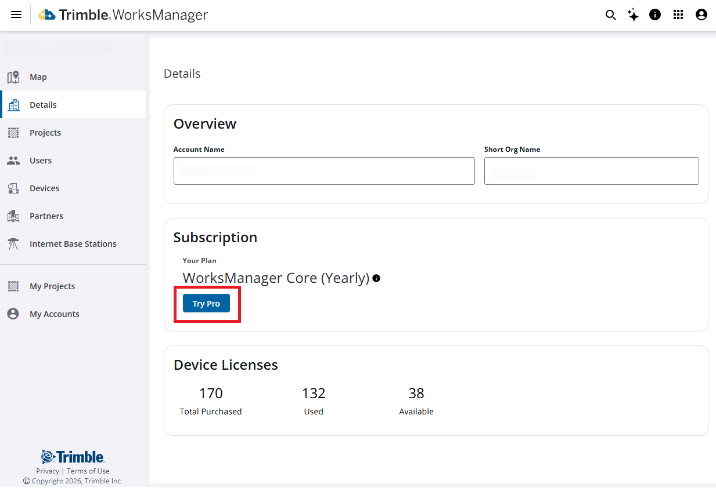The width and height of the screenshot is (716, 488).
Task: Click the info circle in top bar
Action: pos(655,15)
